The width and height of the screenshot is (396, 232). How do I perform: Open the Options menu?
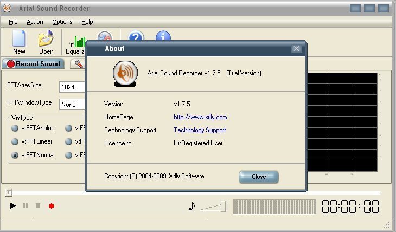(x=62, y=22)
